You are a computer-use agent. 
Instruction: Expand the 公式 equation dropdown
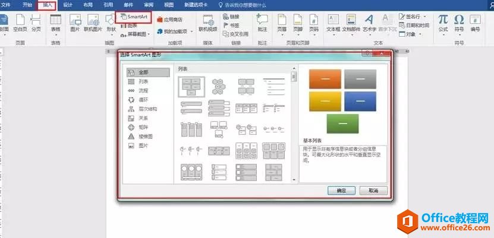tap(443, 34)
